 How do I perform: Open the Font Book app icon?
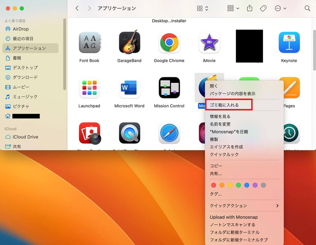[89, 42]
